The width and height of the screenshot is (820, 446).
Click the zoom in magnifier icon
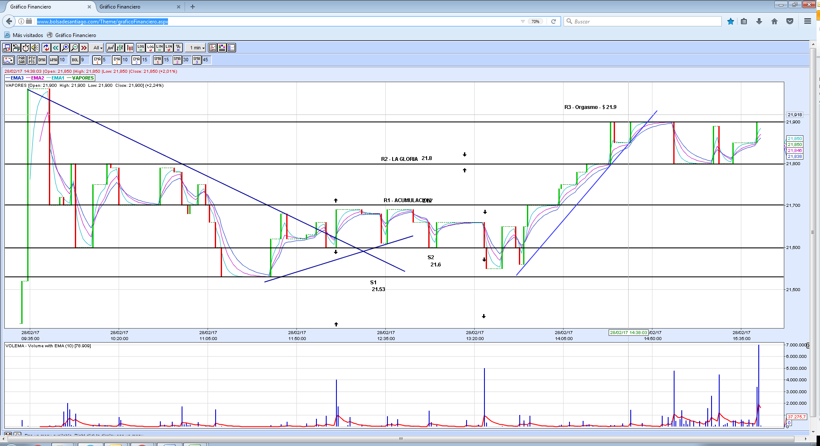pyautogui.click(x=65, y=48)
